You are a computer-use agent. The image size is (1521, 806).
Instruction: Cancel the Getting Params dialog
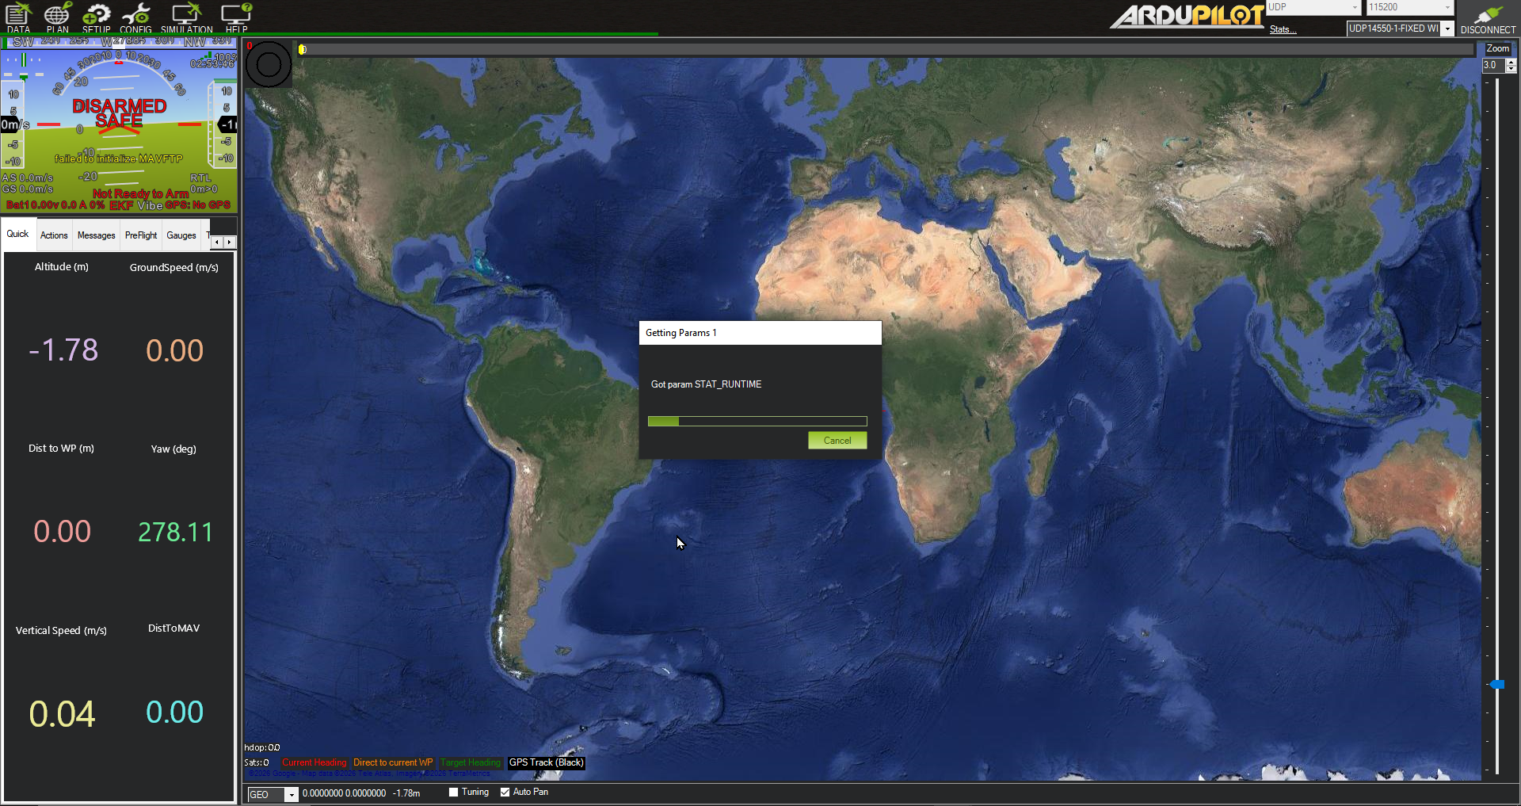tap(837, 441)
